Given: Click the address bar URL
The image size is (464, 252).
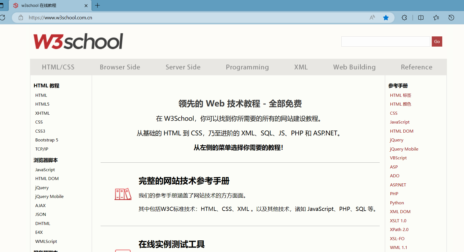Looking at the screenshot, I should click(60, 18).
